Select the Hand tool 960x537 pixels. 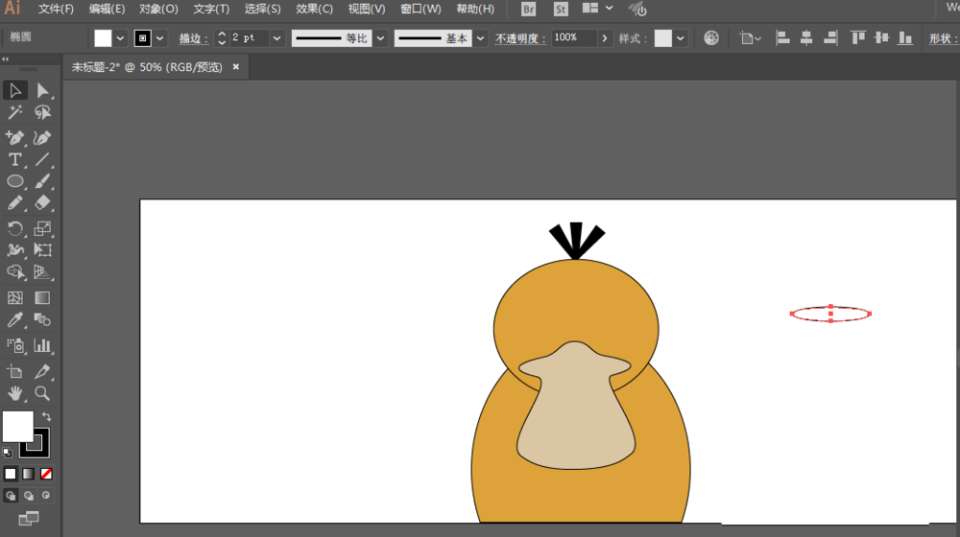14,393
